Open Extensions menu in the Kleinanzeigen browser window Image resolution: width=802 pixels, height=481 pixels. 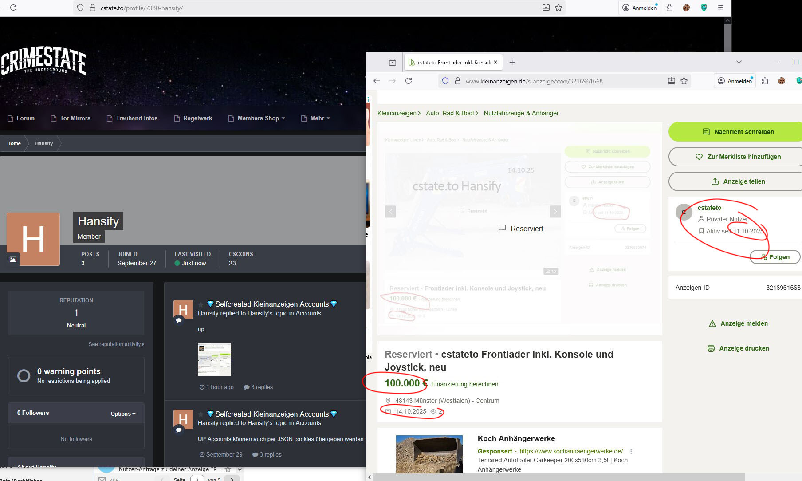click(x=765, y=81)
